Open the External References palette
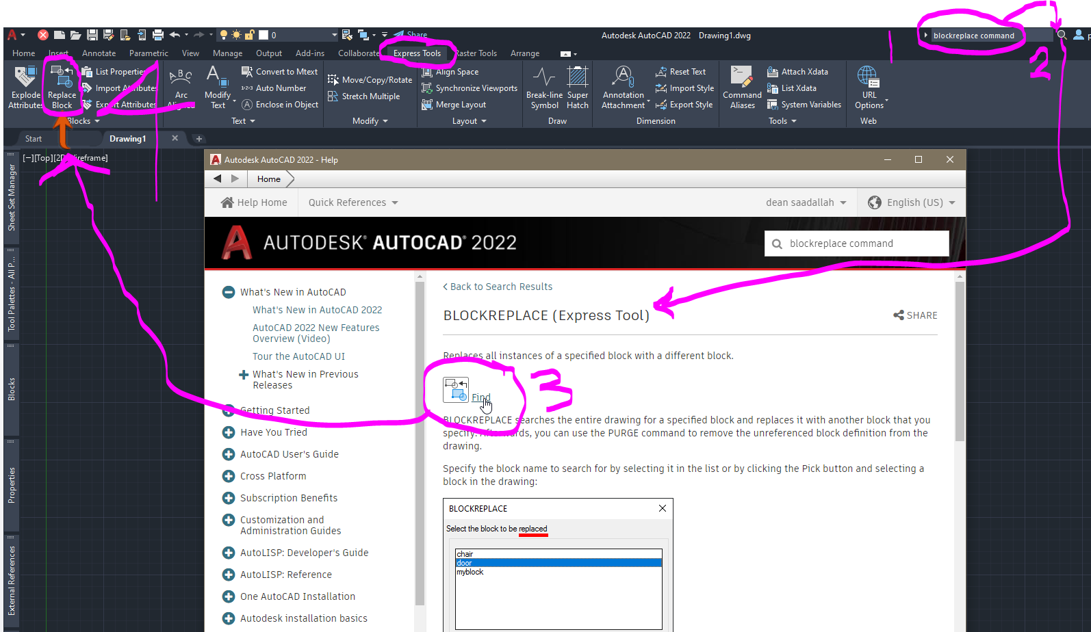Viewport: 1091px width, 632px height. (x=11, y=580)
